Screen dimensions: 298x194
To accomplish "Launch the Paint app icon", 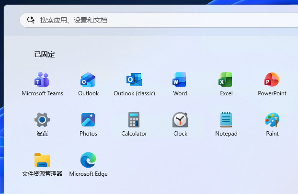I will pyautogui.click(x=272, y=120).
